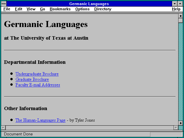Open the Options menu

pos(83,9)
